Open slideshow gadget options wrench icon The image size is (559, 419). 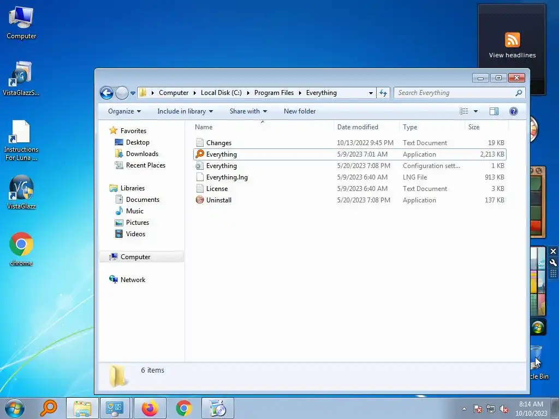tap(553, 263)
